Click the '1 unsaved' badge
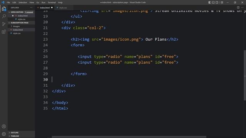 (x=29, y=12)
